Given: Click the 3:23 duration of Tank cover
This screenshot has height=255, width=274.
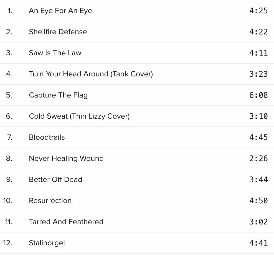Looking at the screenshot, I should 258,74.
